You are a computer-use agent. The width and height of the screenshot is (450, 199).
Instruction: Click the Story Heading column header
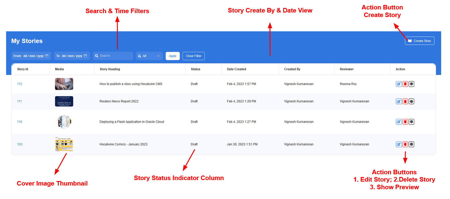click(x=110, y=69)
